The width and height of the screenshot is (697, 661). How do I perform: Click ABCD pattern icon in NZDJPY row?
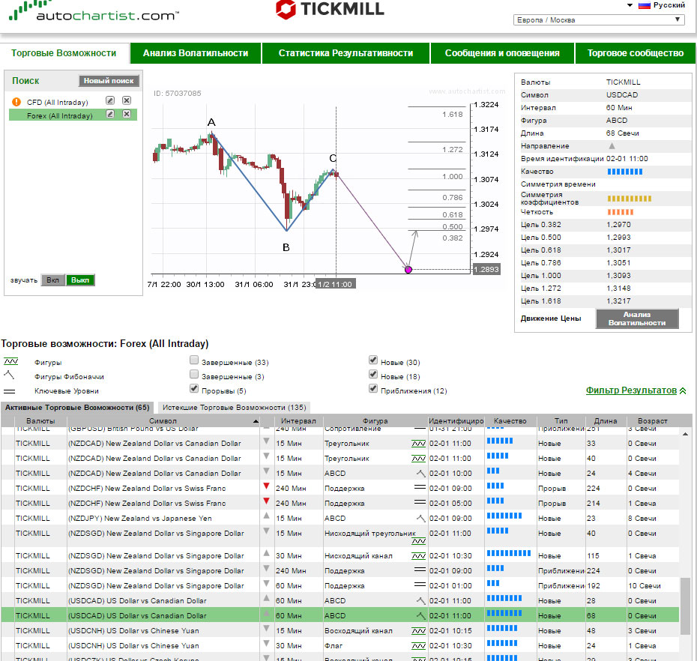pos(420,519)
